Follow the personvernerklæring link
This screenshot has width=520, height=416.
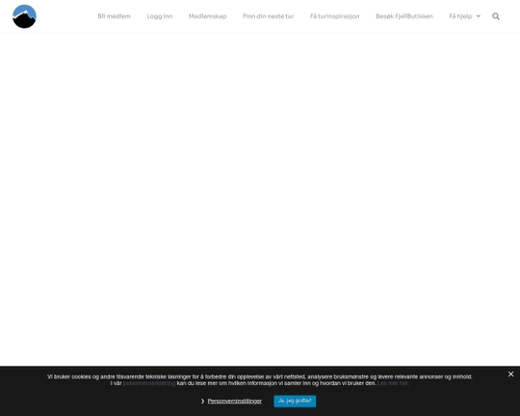coord(149,383)
